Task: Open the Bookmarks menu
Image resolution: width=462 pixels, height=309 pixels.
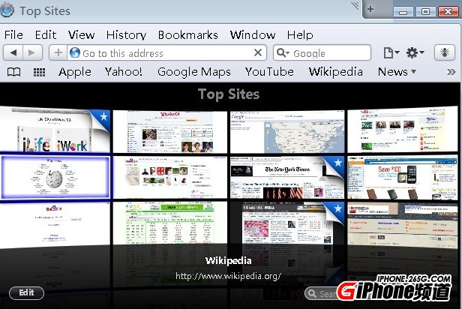Action: (x=188, y=34)
